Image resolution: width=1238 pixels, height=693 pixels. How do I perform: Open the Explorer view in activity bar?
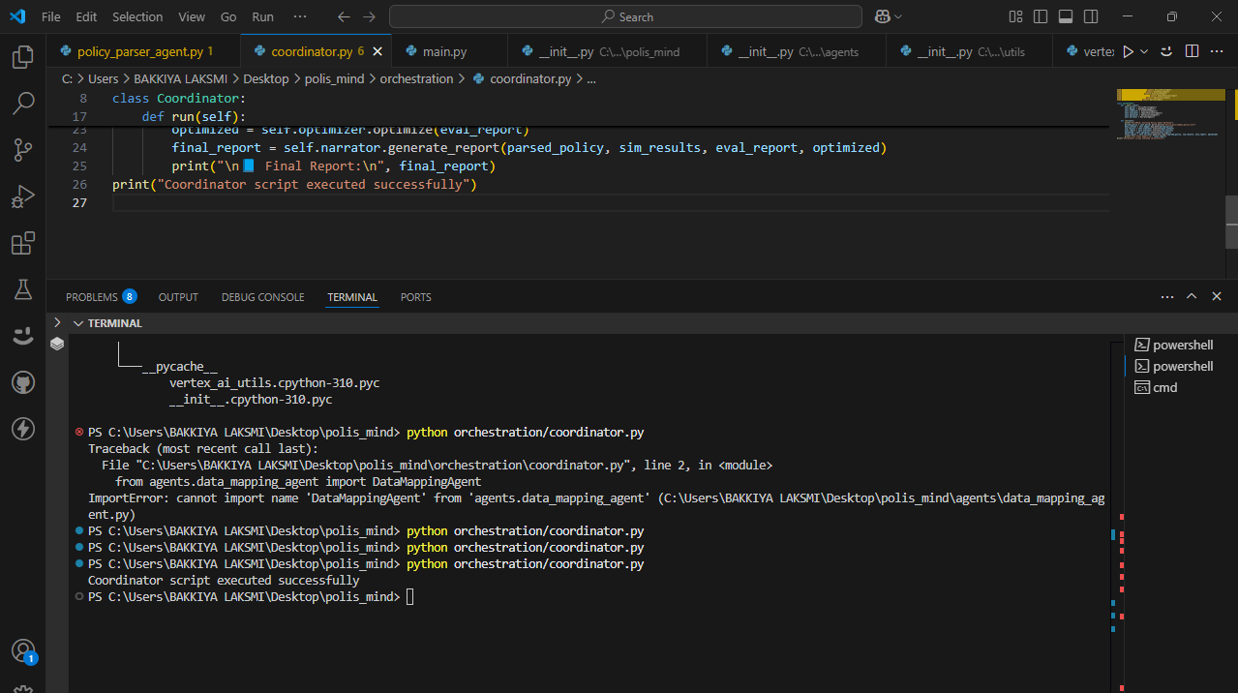(x=22, y=57)
